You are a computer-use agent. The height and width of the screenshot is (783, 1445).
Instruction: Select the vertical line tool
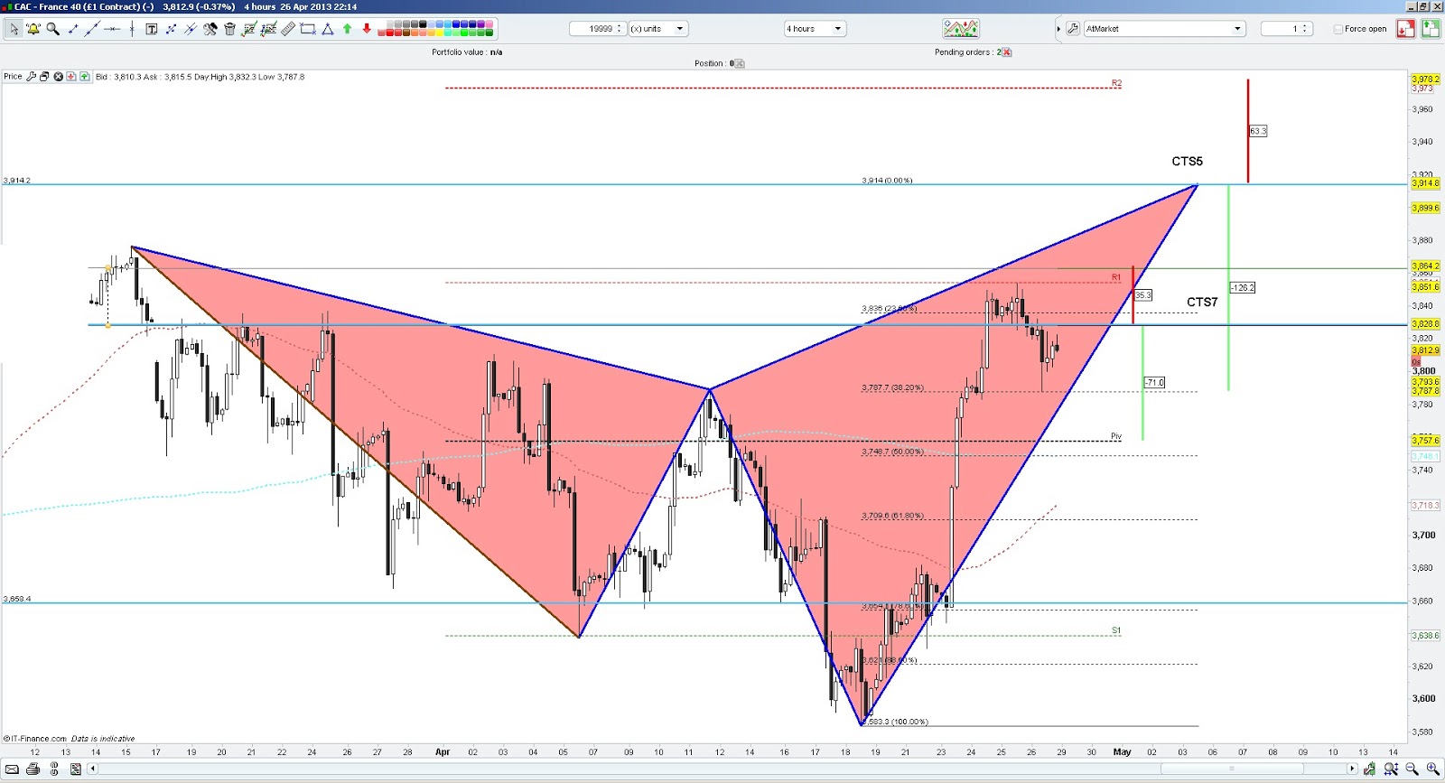click(132, 29)
